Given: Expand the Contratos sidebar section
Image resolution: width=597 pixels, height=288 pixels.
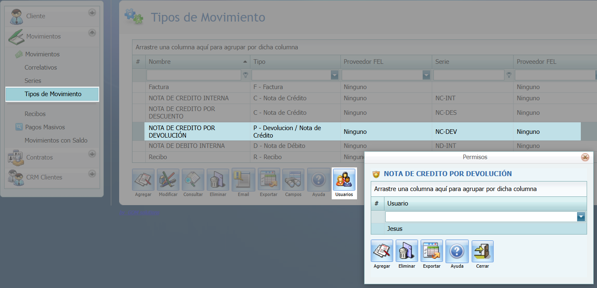Looking at the screenshot, I should click(92, 154).
